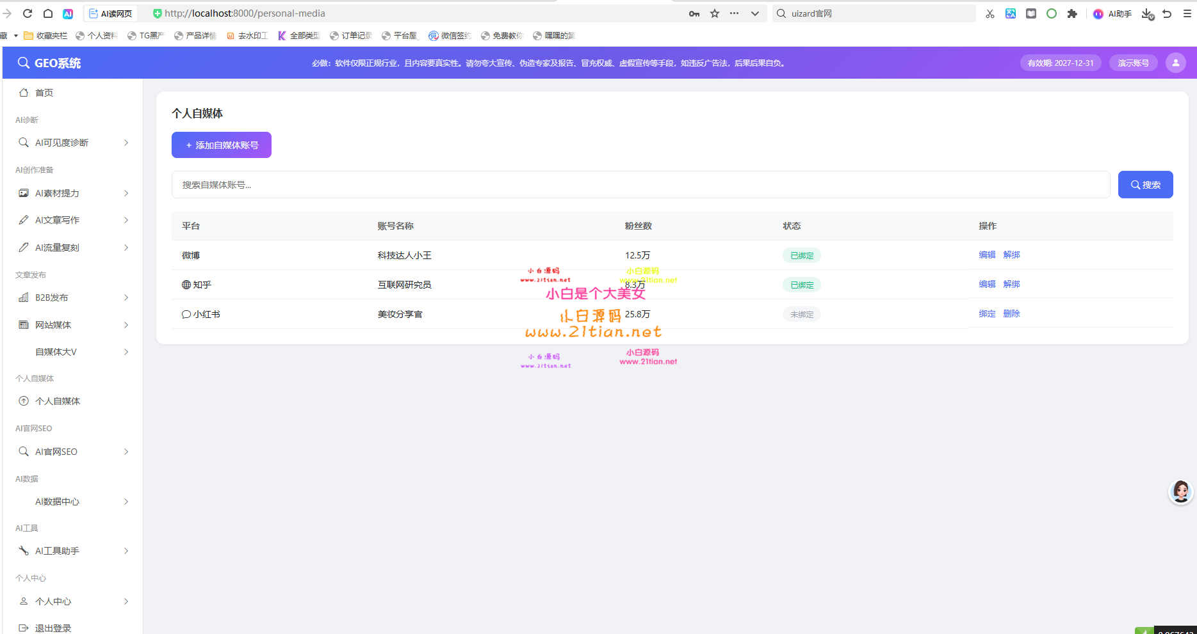Expand the B2B发布 submenu chevron

tap(126, 297)
